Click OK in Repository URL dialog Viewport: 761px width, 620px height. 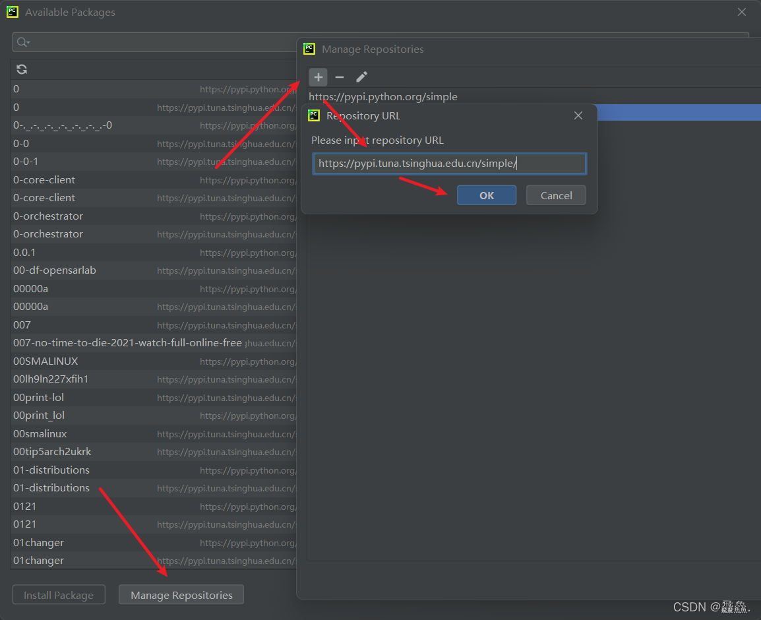click(x=486, y=195)
